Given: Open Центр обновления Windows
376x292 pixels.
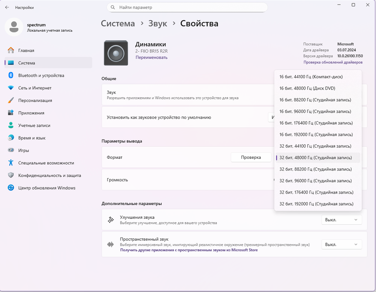Looking at the screenshot, I should [47, 188].
